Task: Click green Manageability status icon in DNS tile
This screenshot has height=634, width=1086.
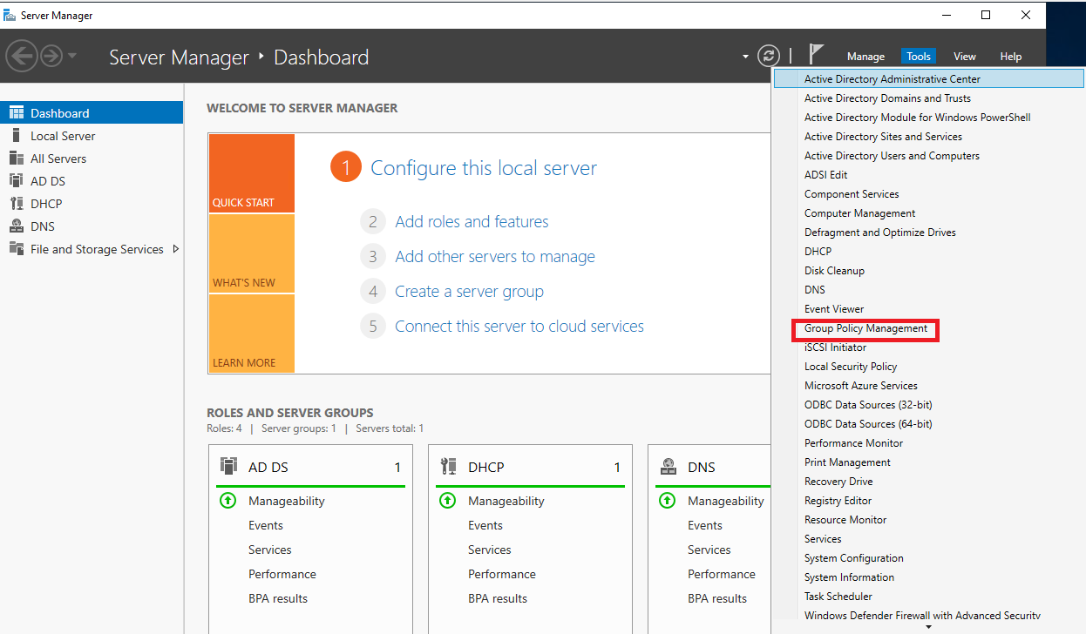Action: (x=667, y=501)
